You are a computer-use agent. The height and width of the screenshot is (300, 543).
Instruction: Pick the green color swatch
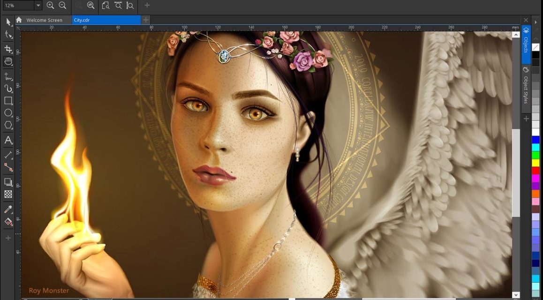[535, 155]
